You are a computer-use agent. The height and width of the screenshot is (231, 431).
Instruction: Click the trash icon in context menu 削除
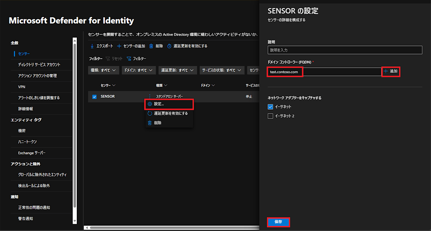point(150,122)
